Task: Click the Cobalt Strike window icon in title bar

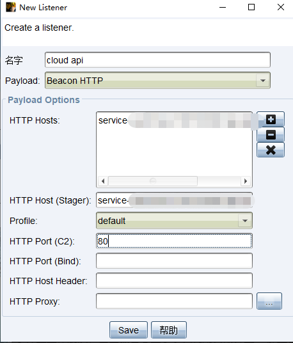Action: 11,7
